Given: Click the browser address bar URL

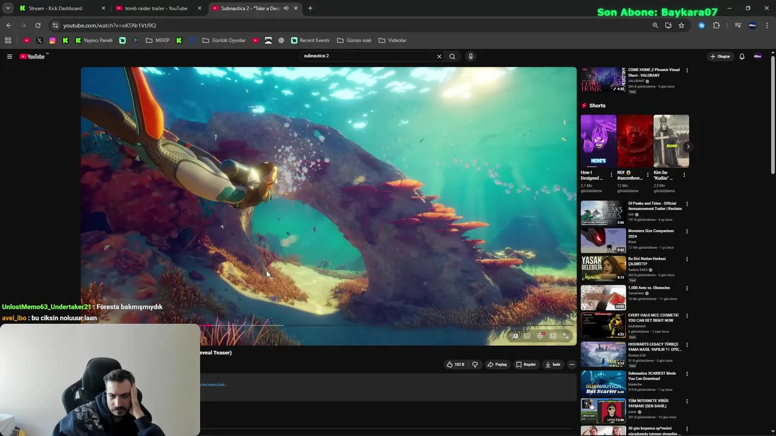Looking at the screenshot, I should 110,25.
